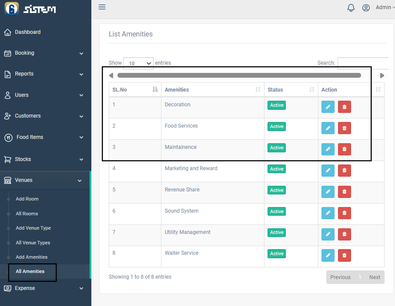Click the Marketing and Reward cell
This screenshot has height=306, width=395.
(213, 171)
